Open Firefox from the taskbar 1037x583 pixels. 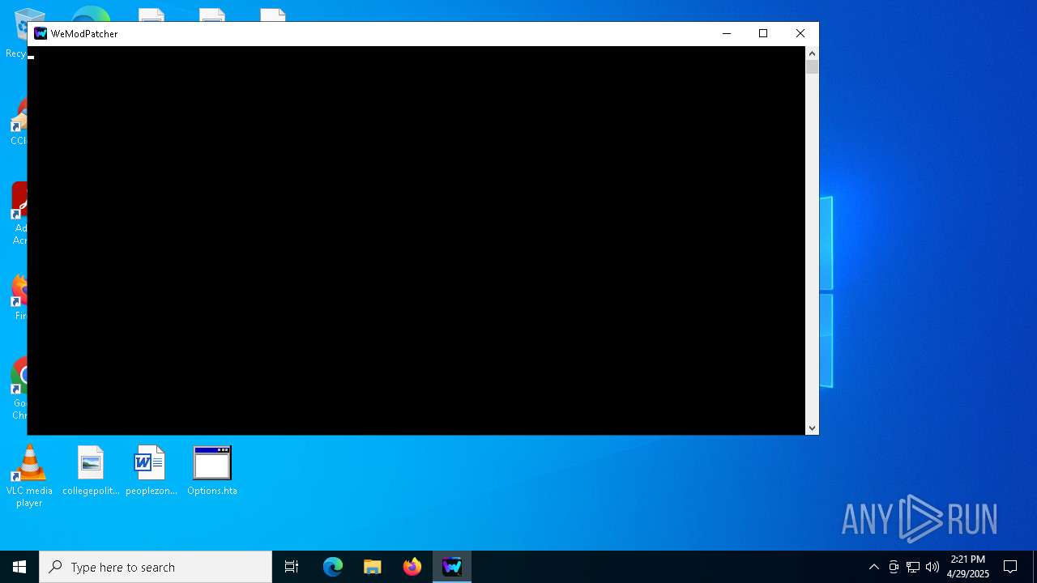point(412,567)
